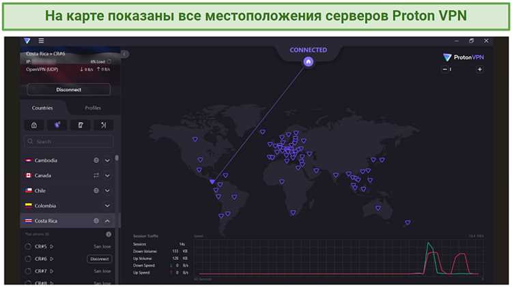Switch to the Countries tab
This screenshot has width=512, height=287.
pos(42,108)
